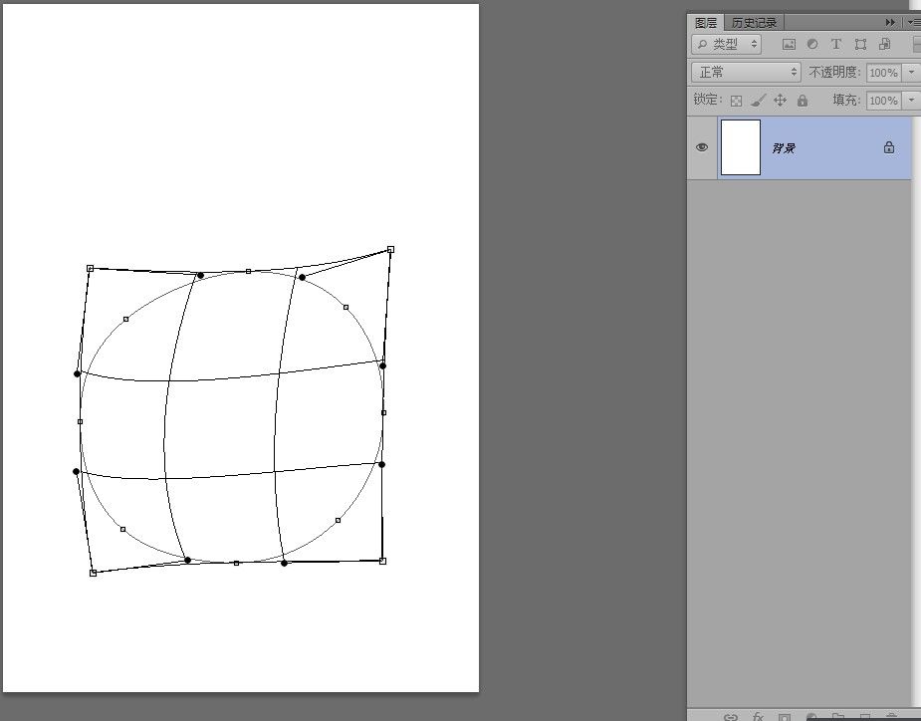Filter layers by text type icon
The height and width of the screenshot is (721, 921).
point(835,44)
